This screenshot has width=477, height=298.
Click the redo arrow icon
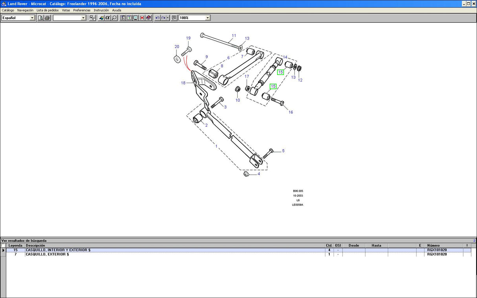[163, 18]
